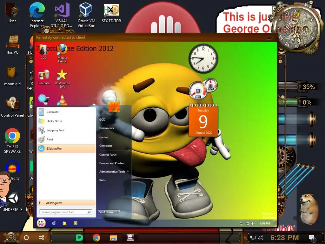This screenshot has width=325, height=244.
Task: Open the VISUAL STUPID desktop shortcut
Action: click(62, 15)
